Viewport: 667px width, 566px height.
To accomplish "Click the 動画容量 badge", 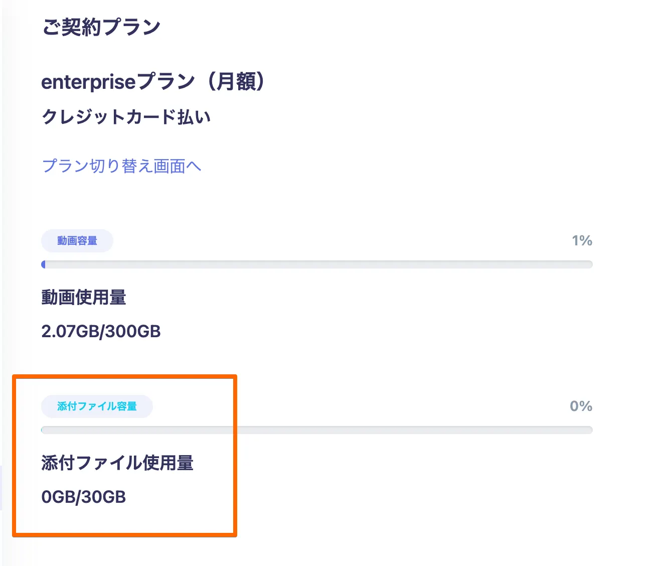I will (x=77, y=241).
